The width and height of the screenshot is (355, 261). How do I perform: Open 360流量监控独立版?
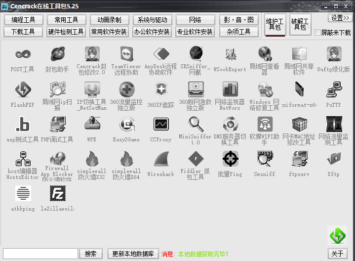[126, 89]
